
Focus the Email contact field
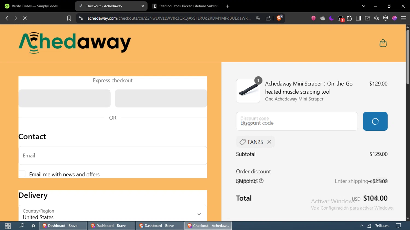pos(113,156)
